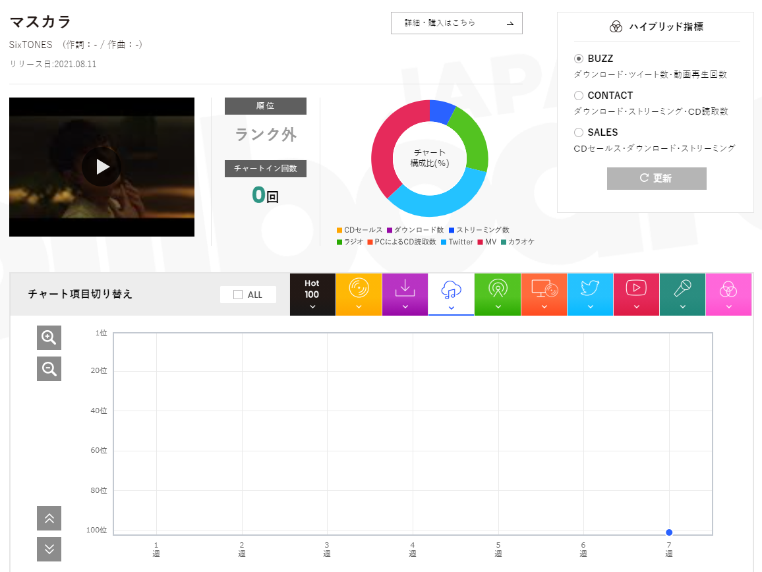The height and width of the screenshot is (572, 762).
Task: Click the 順位 header label
Action: (x=266, y=106)
